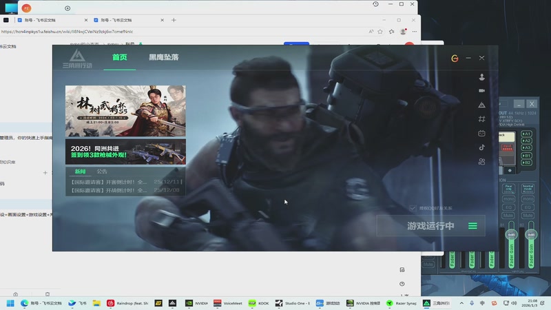Image resolution: width=551 pixels, height=310 pixels.
Task: Open Studio One from the taskbar
Action: tap(293, 303)
